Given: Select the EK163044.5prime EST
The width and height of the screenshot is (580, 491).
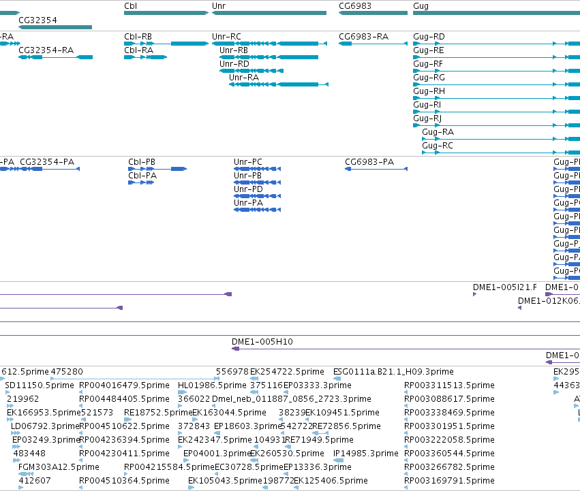Looking at the screenshot, I should (195, 419).
